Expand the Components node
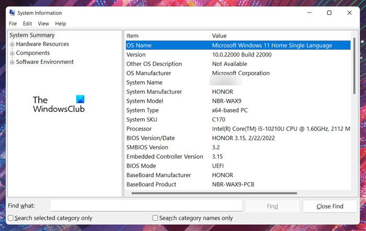 tap(12, 53)
